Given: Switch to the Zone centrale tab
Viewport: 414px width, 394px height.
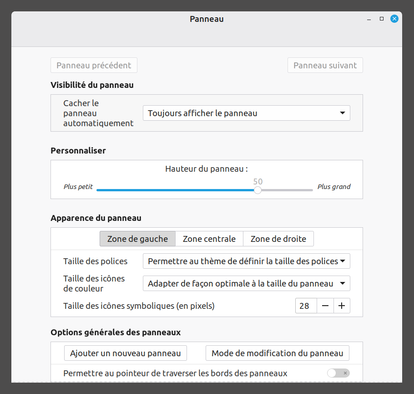Looking at the screenshot, I should tap(209, 239).
